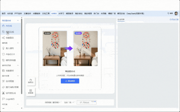The height and width of the screenshot is (112, 180).
Task: Open 文案创作 in top navigation
Action: coord(27,14)
